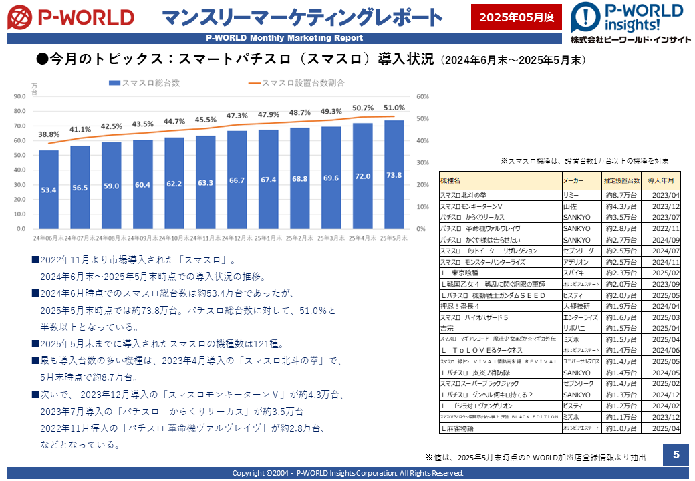
Task: Click the L 東京喰種 table cell
Action: 501,273
